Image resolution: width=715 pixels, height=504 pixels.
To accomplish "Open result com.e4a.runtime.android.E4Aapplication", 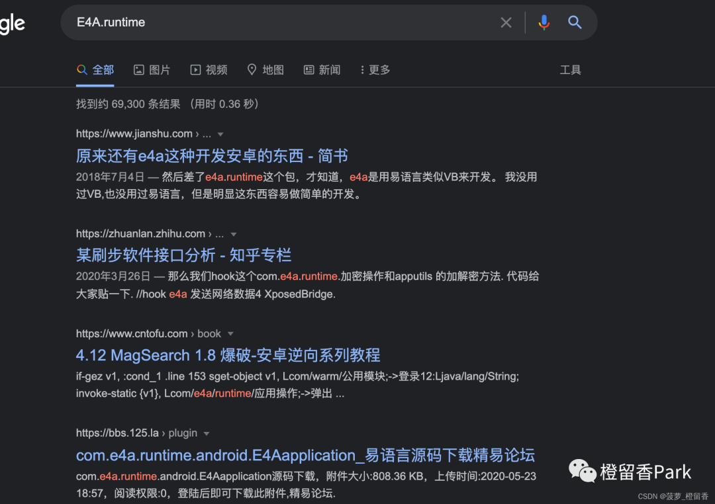I will click(305, 455).
